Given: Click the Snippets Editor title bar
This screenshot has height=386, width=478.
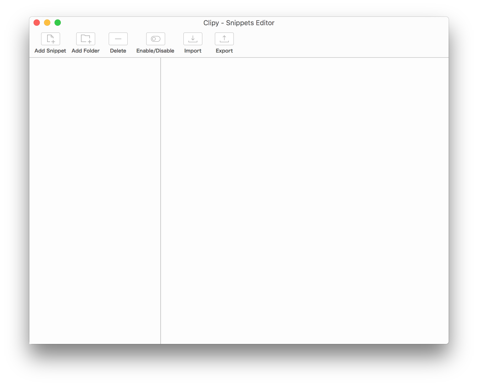Looking at the screenshot, I should pyautogui.click(x=239, y=23).
